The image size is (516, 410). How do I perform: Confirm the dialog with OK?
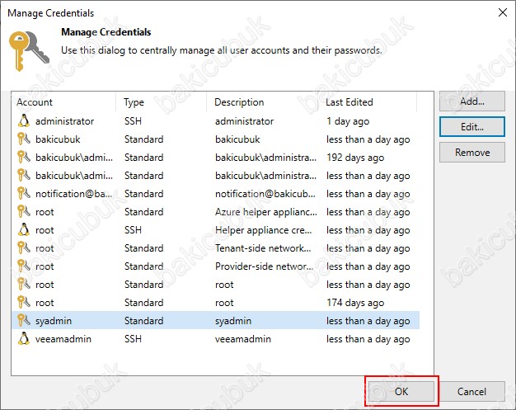(401, 391)
